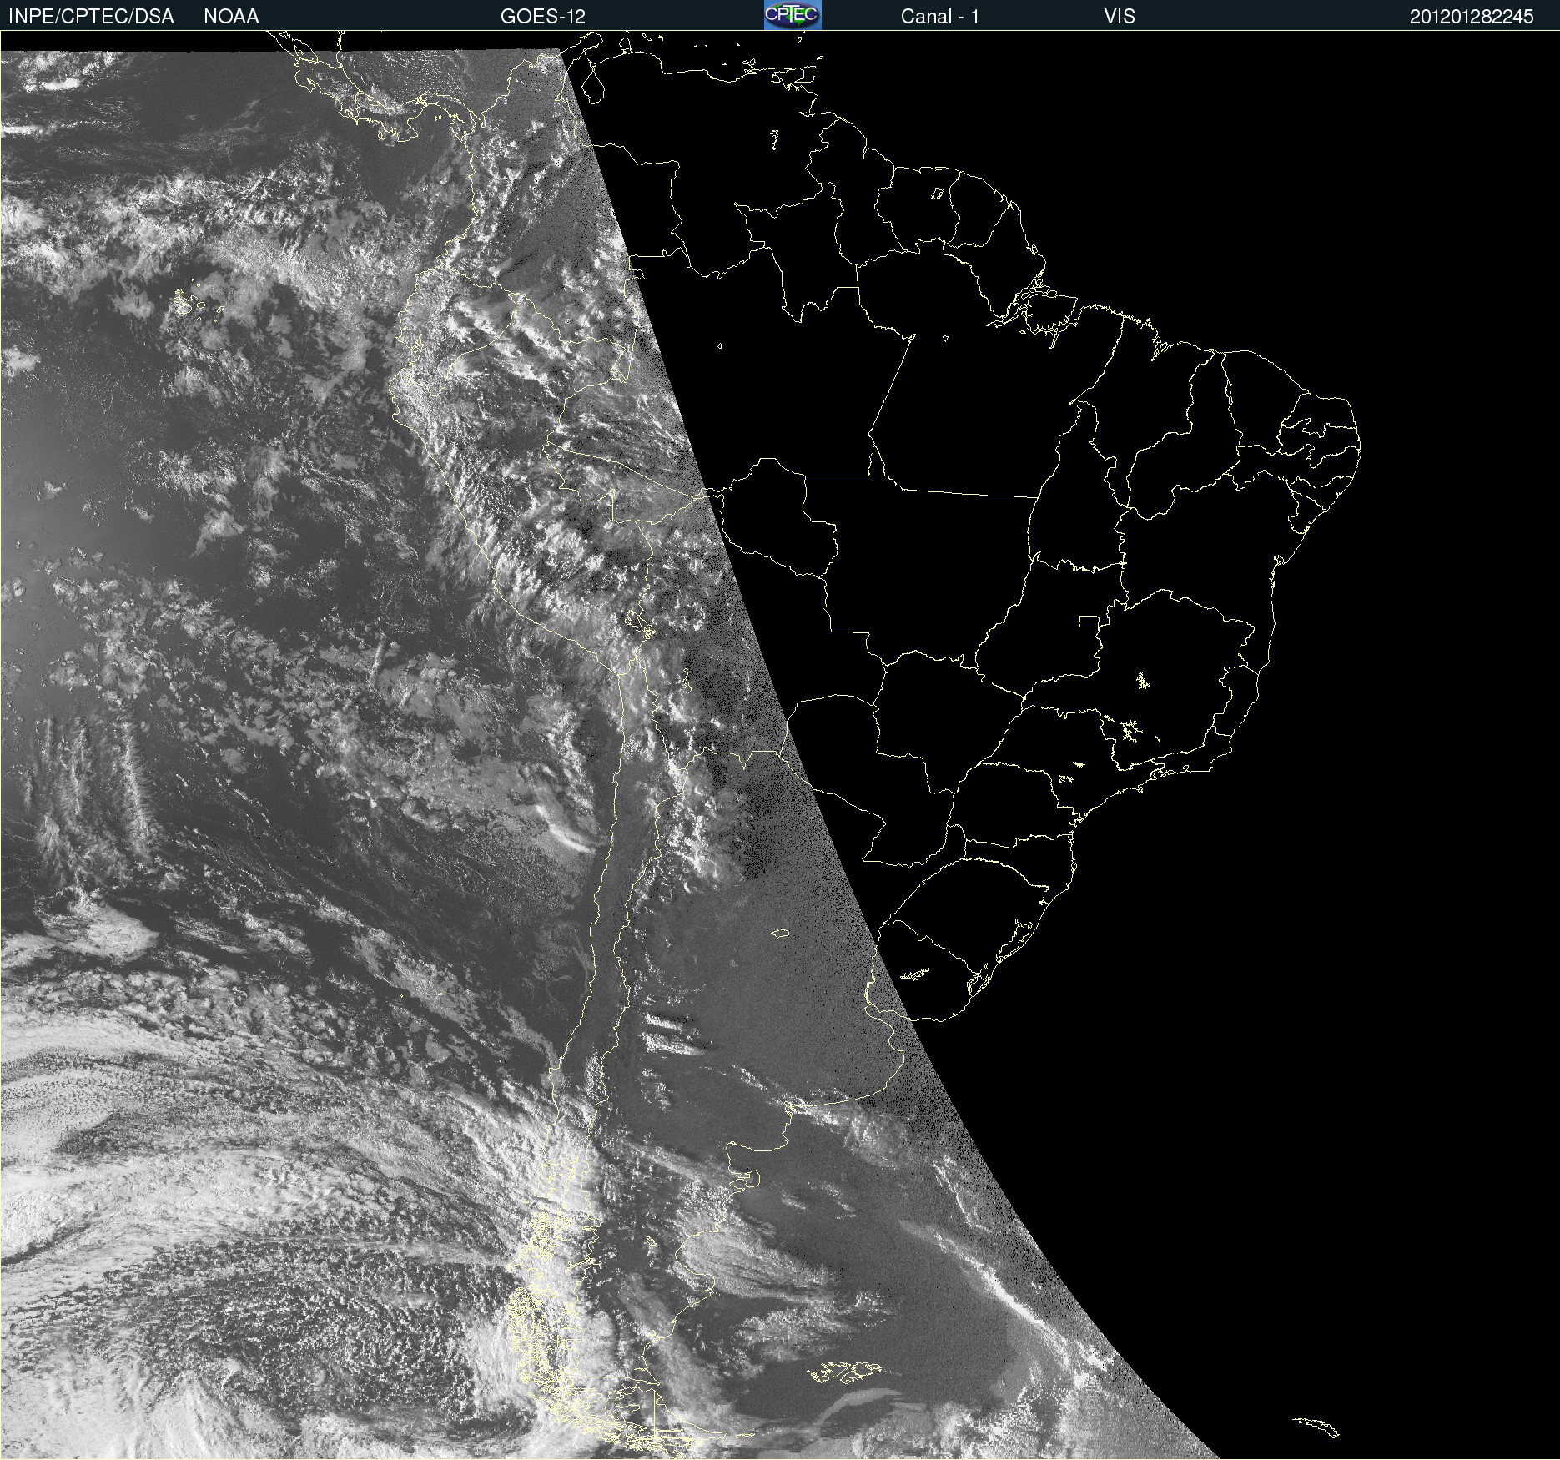This screenshot has width=1560, height=1460.
Task: Select the NOAA label in header
Action: click(x=231, y=17)
